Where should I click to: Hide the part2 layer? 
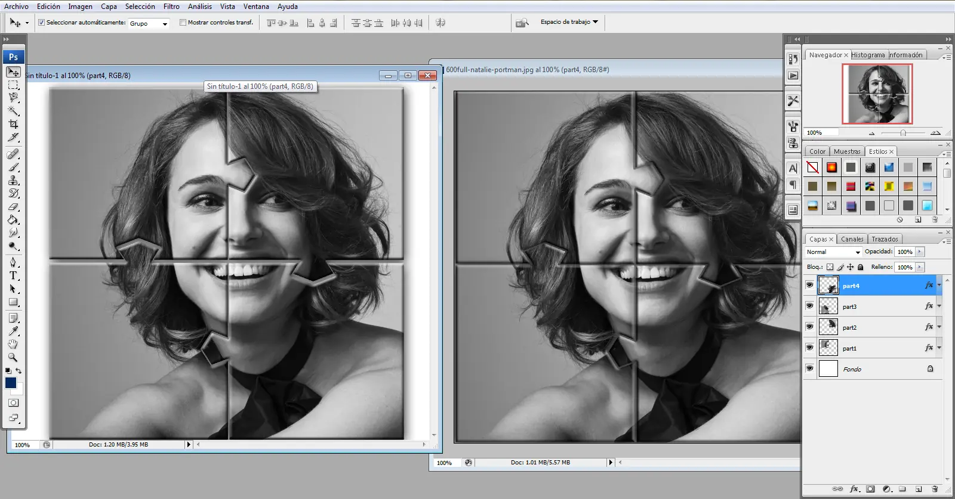tap(809, 327)
